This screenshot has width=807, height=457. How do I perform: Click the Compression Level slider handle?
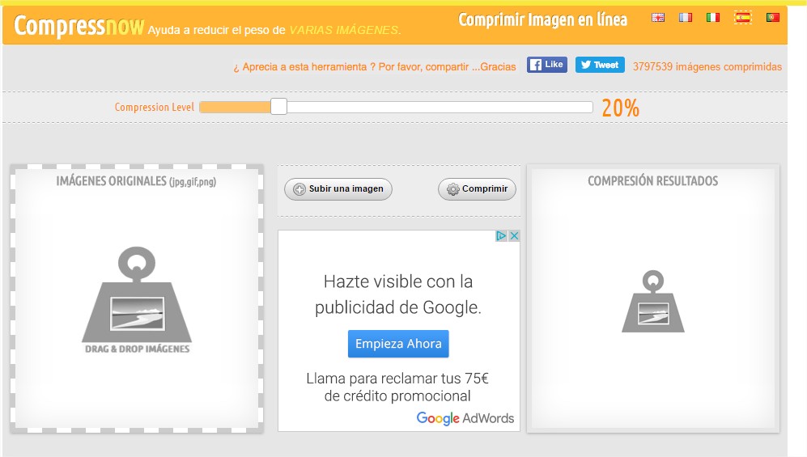[278, 107]
